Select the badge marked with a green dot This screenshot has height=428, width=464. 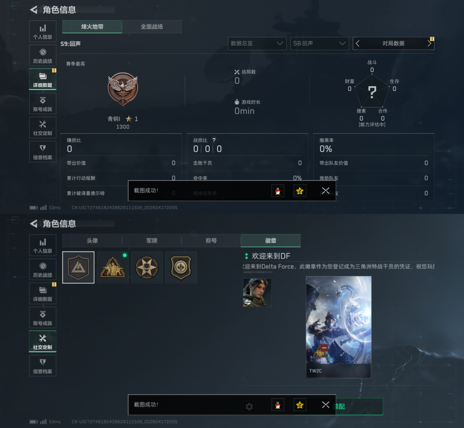pyautogui.click(x=113, y=267)
